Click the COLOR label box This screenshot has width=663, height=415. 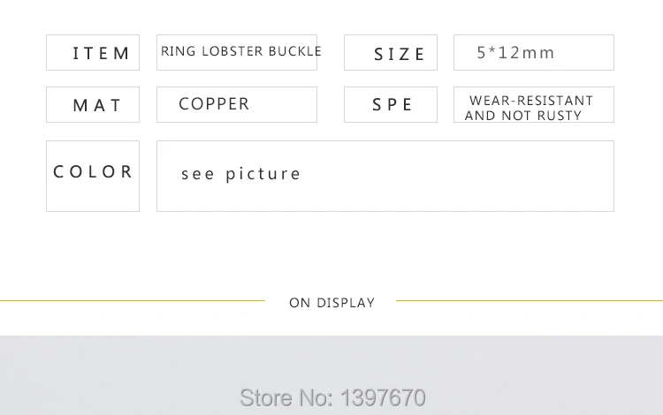tap(93, 176)
